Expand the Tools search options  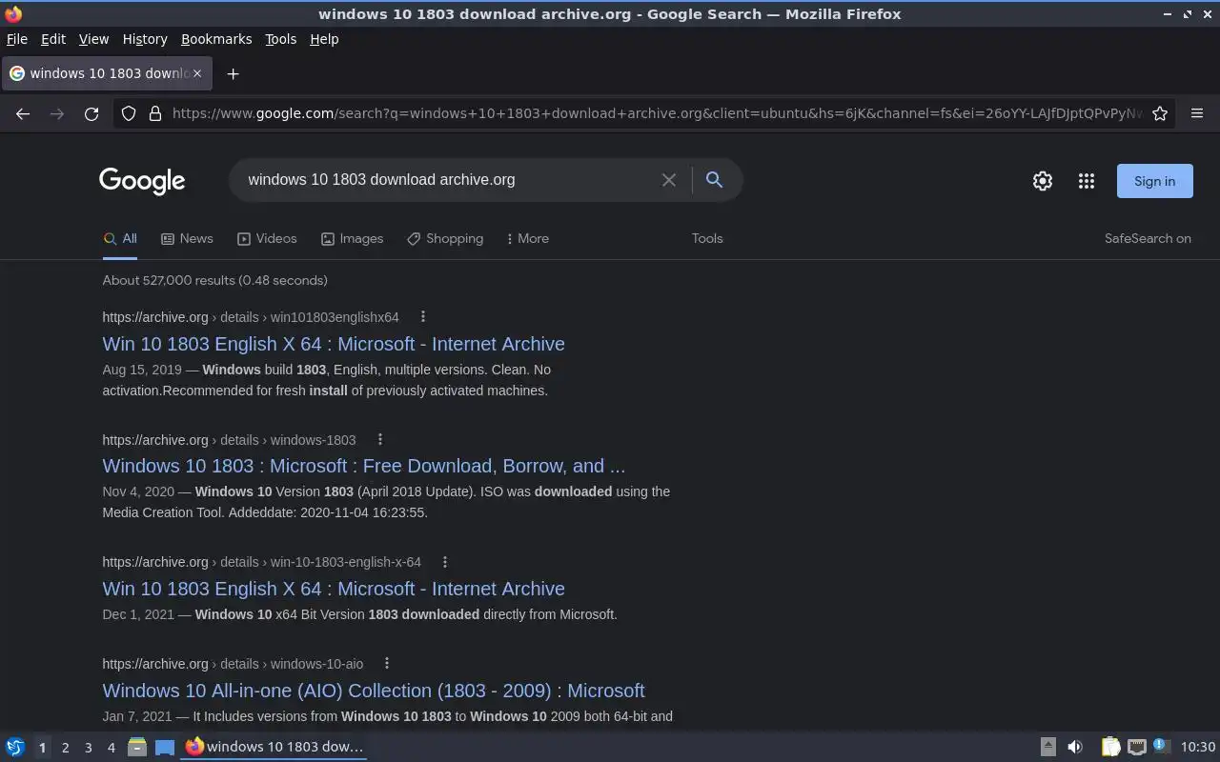[707, 238]
